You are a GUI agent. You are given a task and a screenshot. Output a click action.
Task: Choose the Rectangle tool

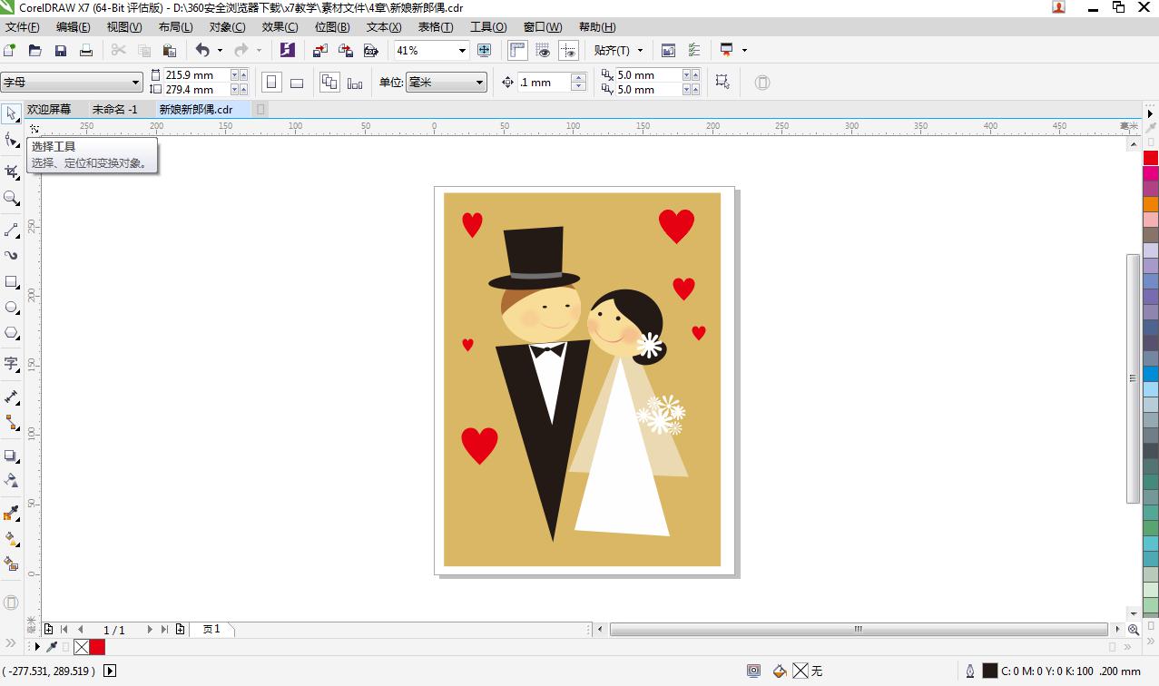(x=11, y=281)
